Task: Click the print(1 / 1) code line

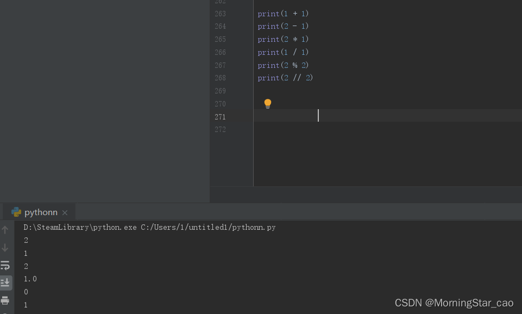Action: click(283, 53)
